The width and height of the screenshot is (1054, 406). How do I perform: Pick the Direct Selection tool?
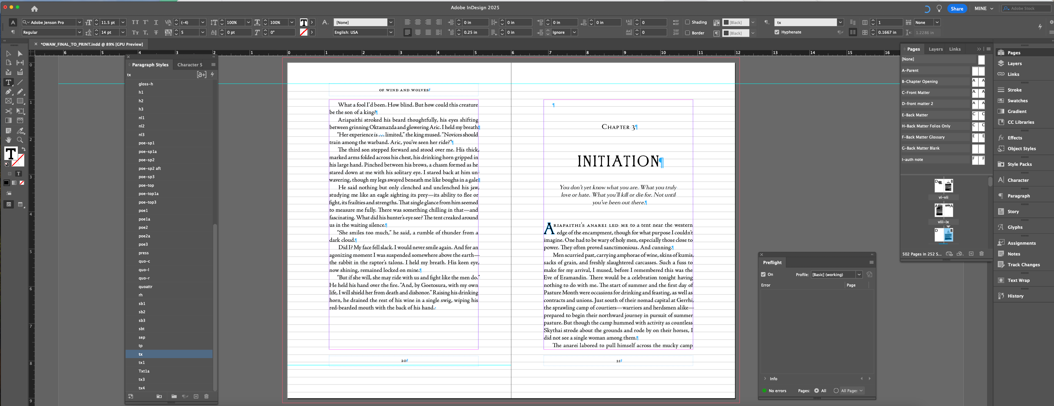(20, 54)
